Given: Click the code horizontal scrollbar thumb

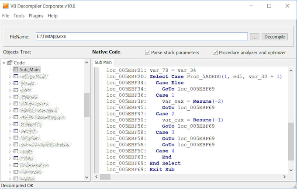Looking at the screenshot, I should 105,177.
